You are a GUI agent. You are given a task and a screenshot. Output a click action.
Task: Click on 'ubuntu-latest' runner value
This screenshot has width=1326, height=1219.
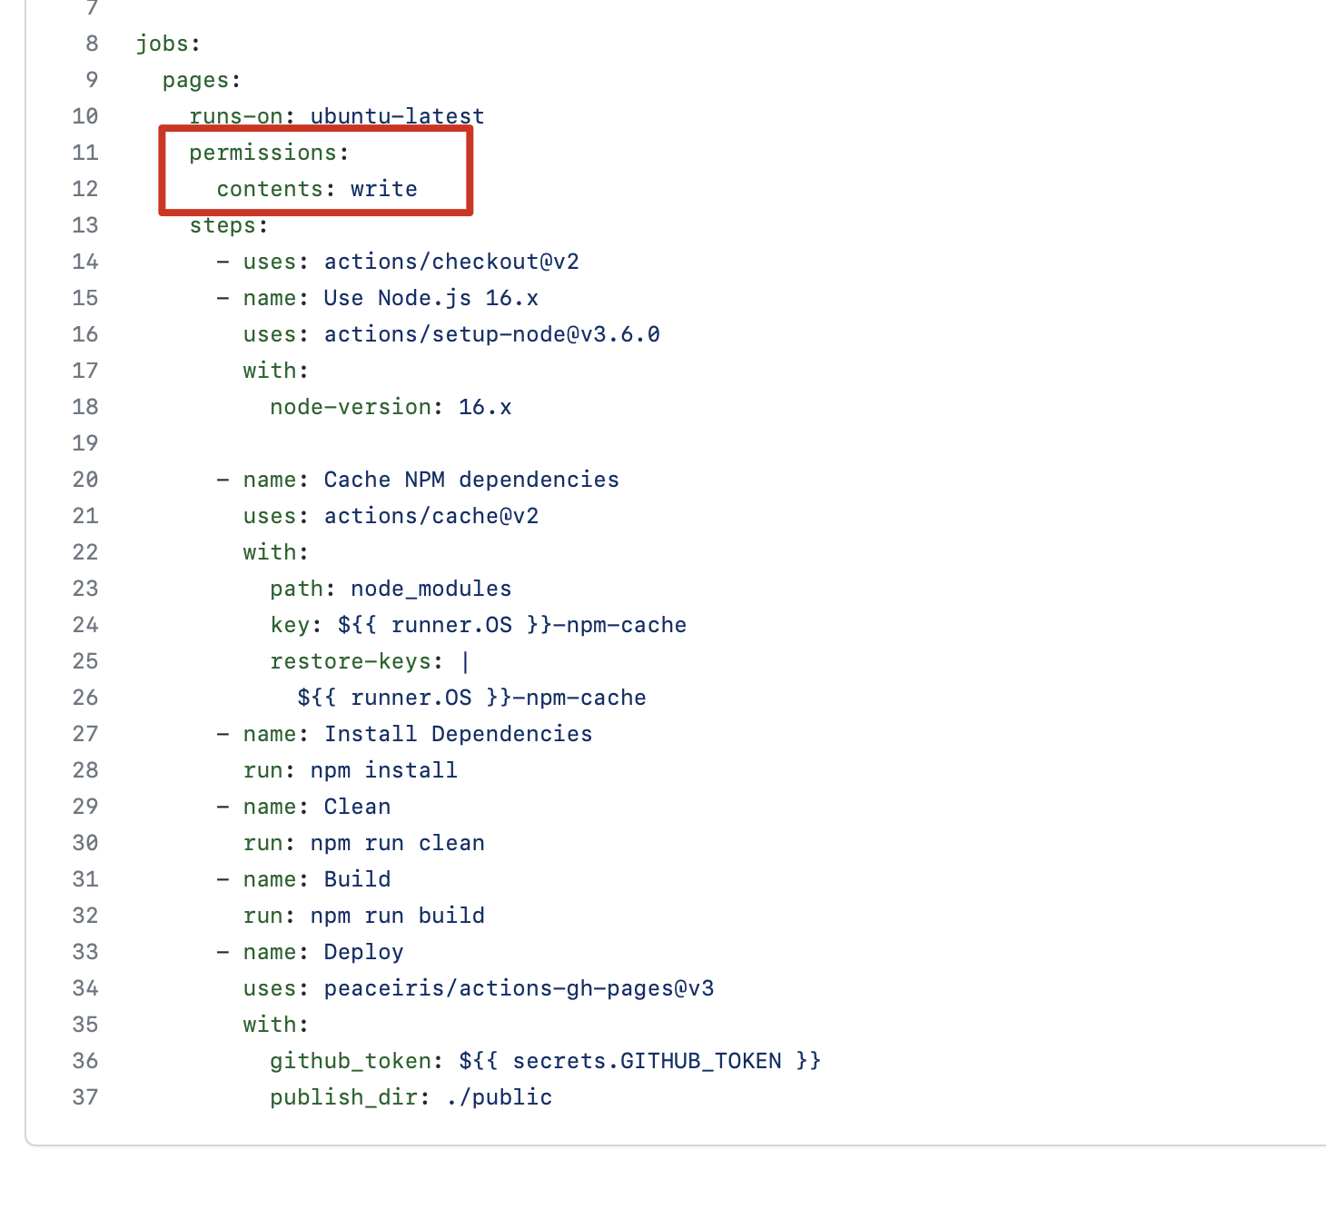[397, 116]
